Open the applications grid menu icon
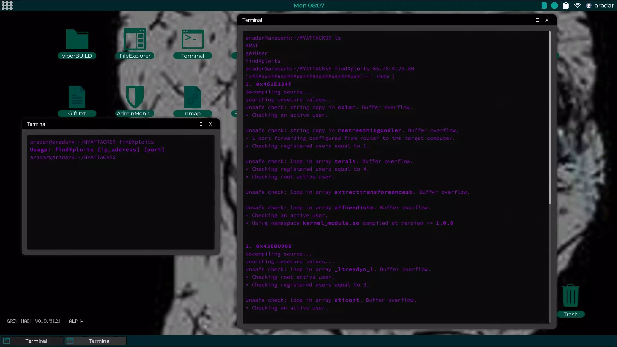Viewport: 617px width, 347px height. pyautogui.click(x=7, y=5)
